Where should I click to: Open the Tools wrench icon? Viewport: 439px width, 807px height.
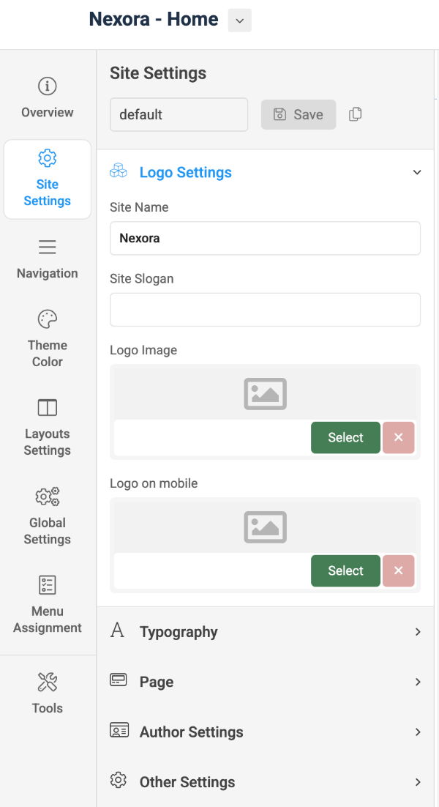pos(48,682)
